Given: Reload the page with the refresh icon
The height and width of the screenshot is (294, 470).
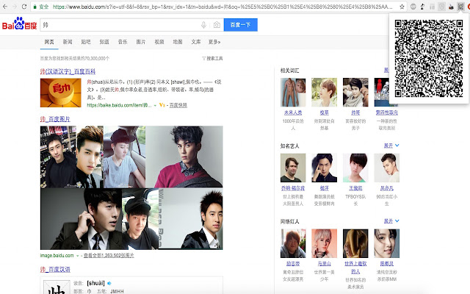Looking at the screenshot, I should pyautogui.click(x=24, y=7).
